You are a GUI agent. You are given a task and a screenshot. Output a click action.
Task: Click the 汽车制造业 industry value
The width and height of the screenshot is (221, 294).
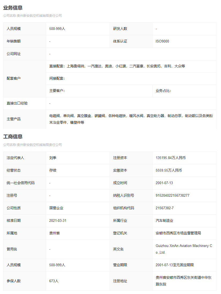[164, 221]
